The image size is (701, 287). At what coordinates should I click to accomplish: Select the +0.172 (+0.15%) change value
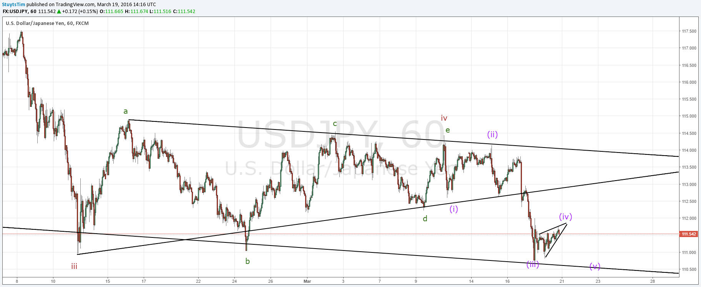pos(80,12)
